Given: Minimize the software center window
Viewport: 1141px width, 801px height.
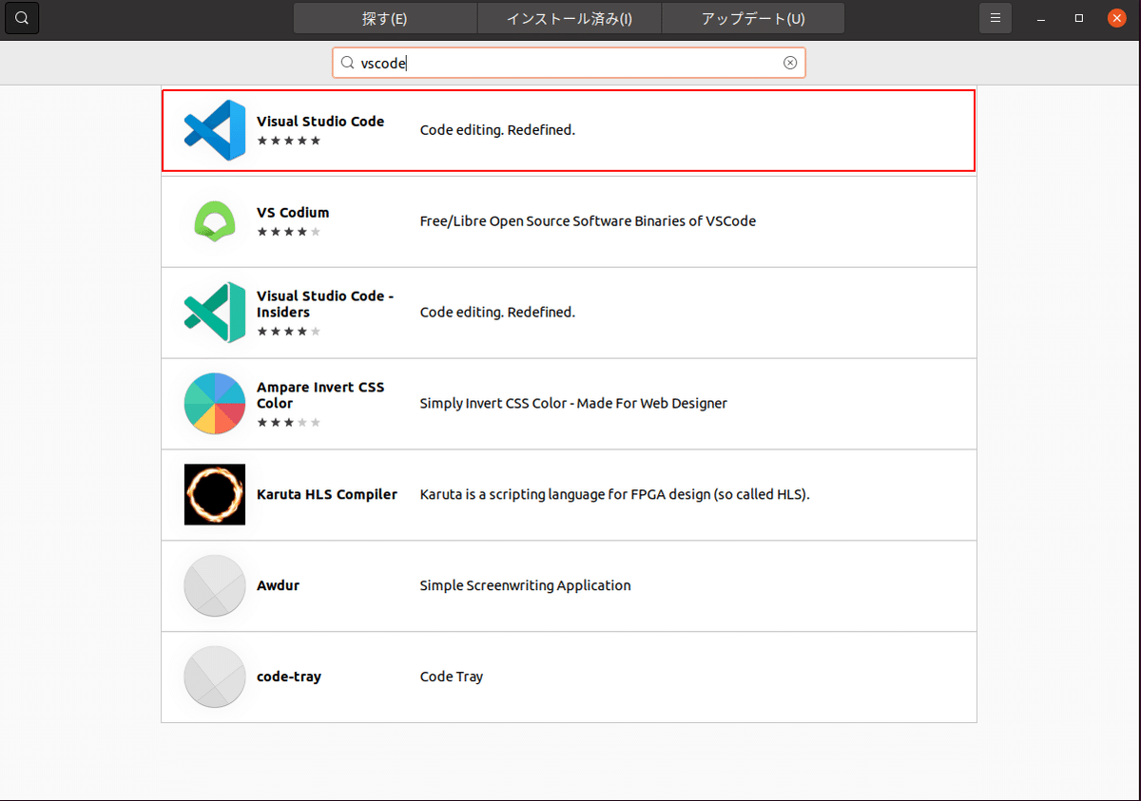Looking at the screenshot, I should pos(1041,18).
